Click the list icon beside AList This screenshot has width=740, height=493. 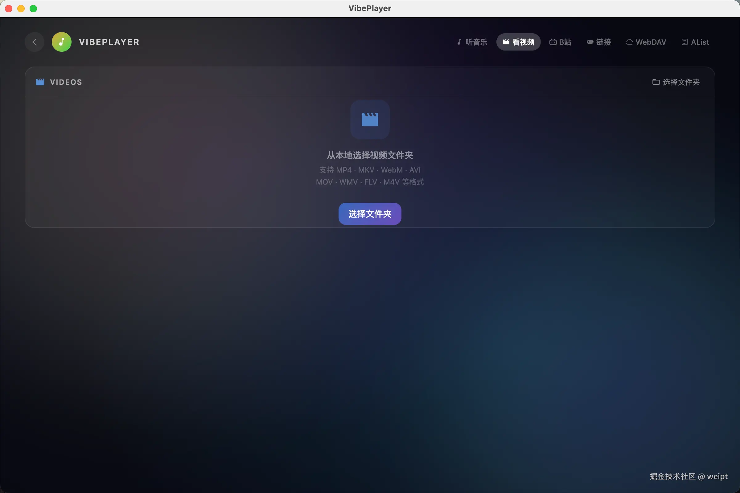684,42
